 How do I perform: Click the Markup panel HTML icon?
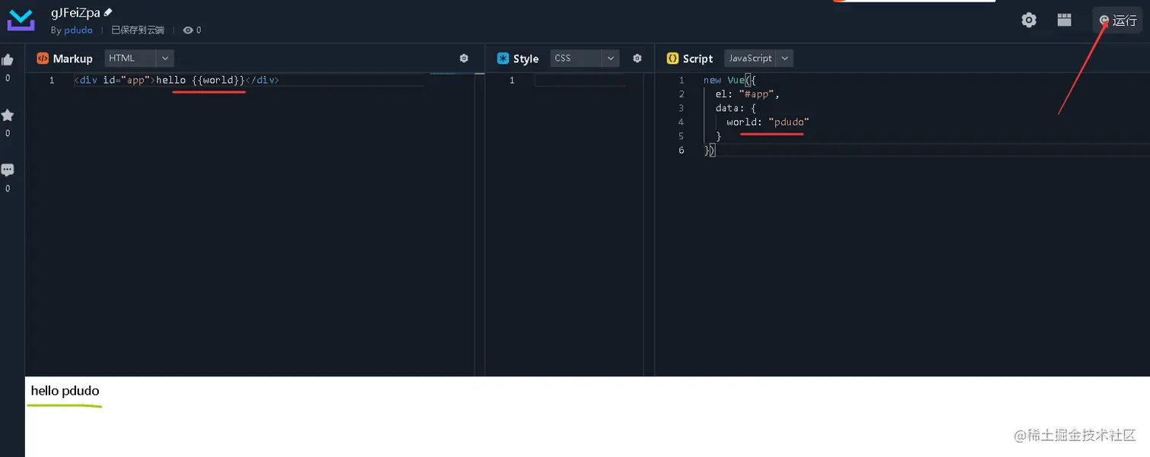(x=43, y=59)
